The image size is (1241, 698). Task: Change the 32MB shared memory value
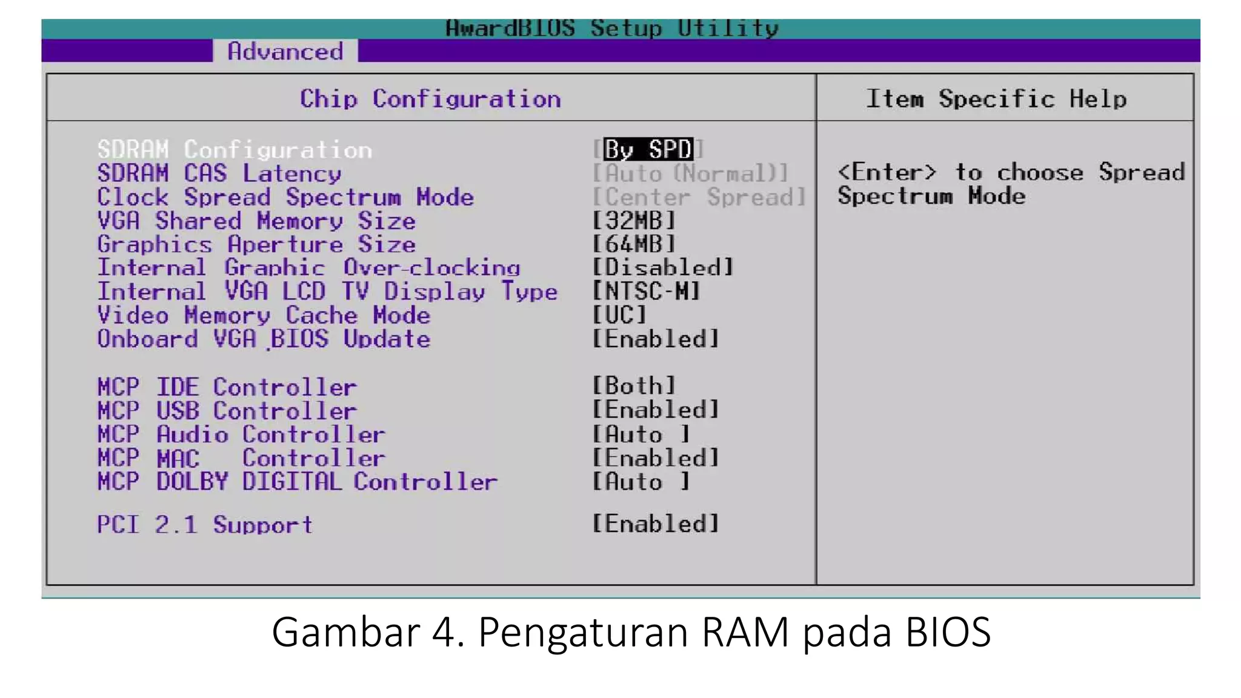pyautogui.click(x=633, y=221)
